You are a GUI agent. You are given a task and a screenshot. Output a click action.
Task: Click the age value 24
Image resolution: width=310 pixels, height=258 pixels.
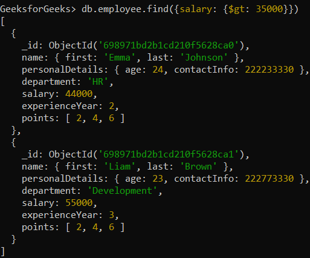tap(158, 70)
